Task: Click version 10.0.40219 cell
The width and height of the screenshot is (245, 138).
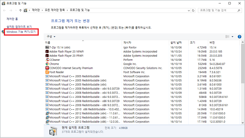Action: click(216, 109)
